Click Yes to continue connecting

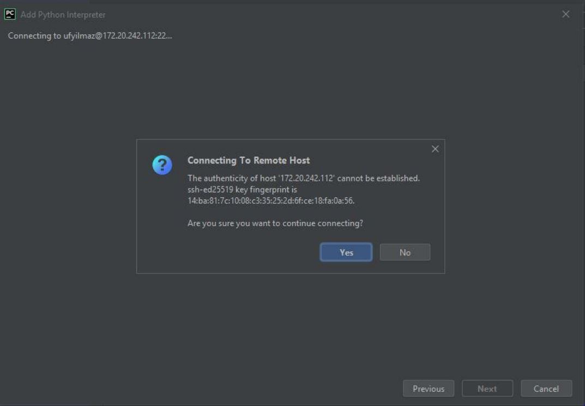346,252
